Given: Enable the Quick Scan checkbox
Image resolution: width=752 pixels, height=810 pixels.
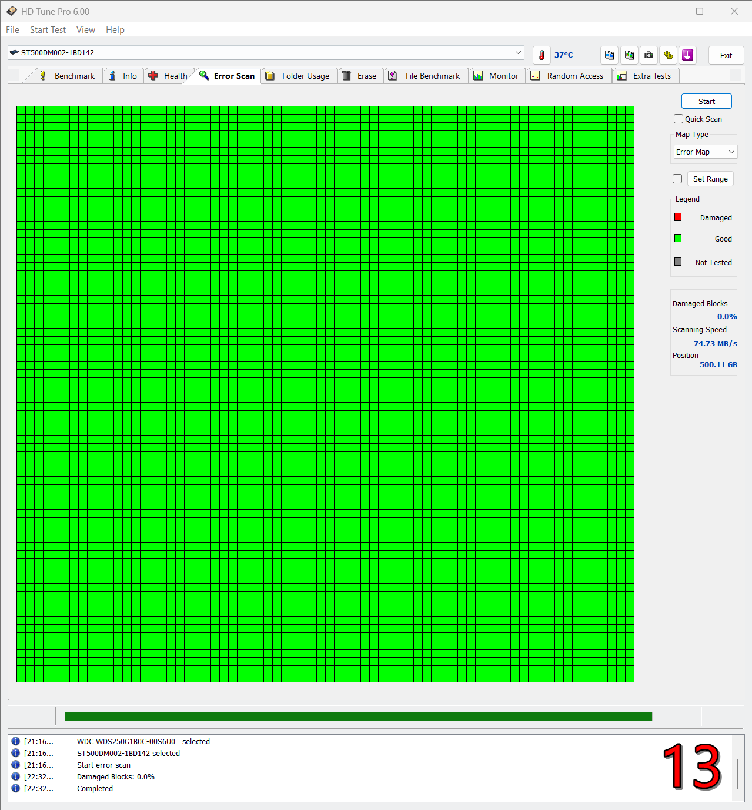Looking at the screenshot, I should click(679, 119).
